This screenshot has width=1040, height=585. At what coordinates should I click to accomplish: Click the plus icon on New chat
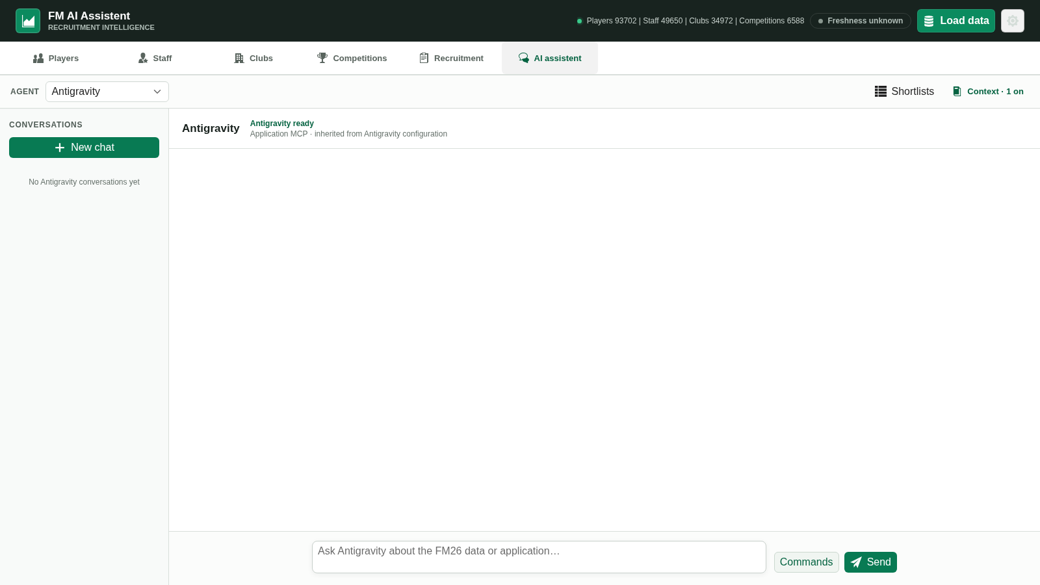[60, 148]
